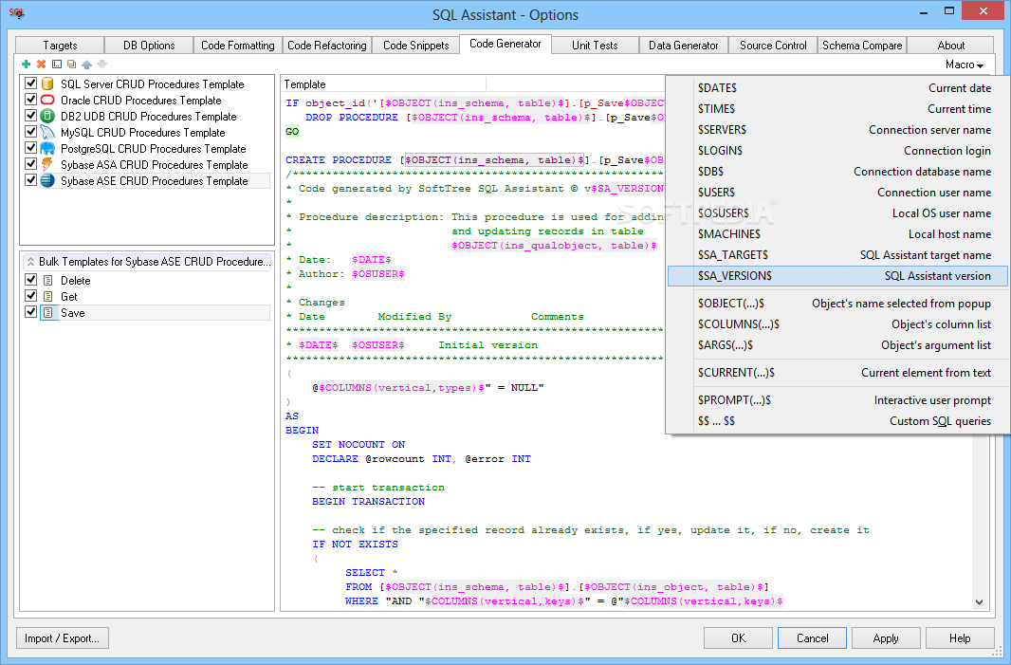Toggle MySQL CRUD Procedures Template checkbox
Screen dimensions: 1011x665
tap(30, 132)
